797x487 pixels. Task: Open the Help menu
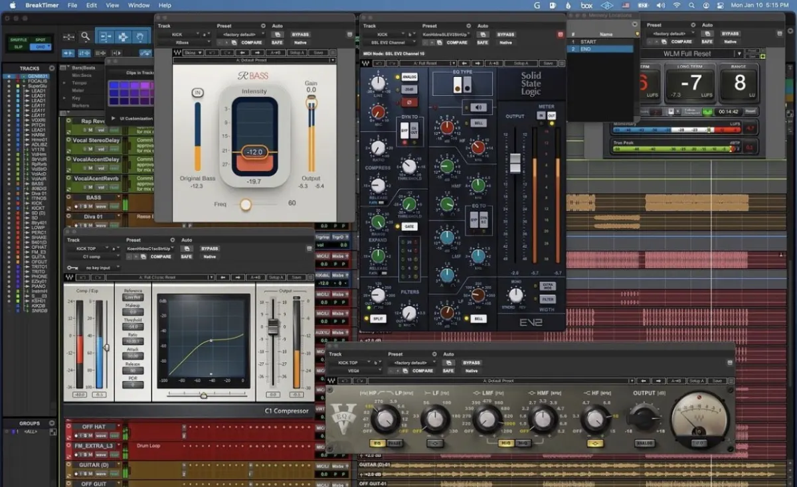(x=165, y=5)
